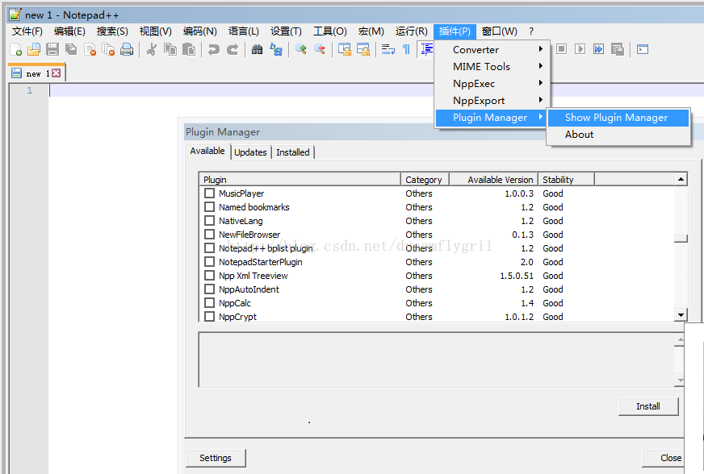Click the Run macro multiple times icon
This screenshot has width=704, height=474.
tap(598, 49)
